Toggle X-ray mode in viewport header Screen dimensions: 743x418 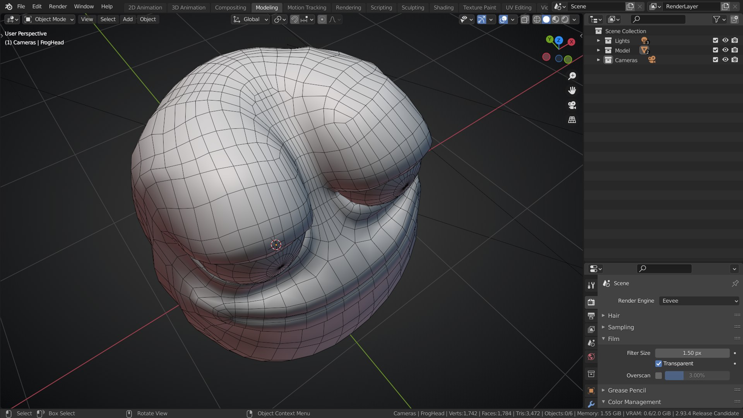(525, 19)
